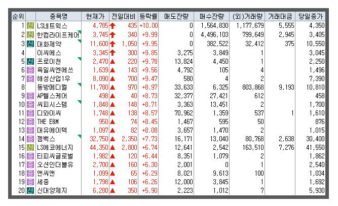Select the stock name 한컴라이프케어

point(58,34)
